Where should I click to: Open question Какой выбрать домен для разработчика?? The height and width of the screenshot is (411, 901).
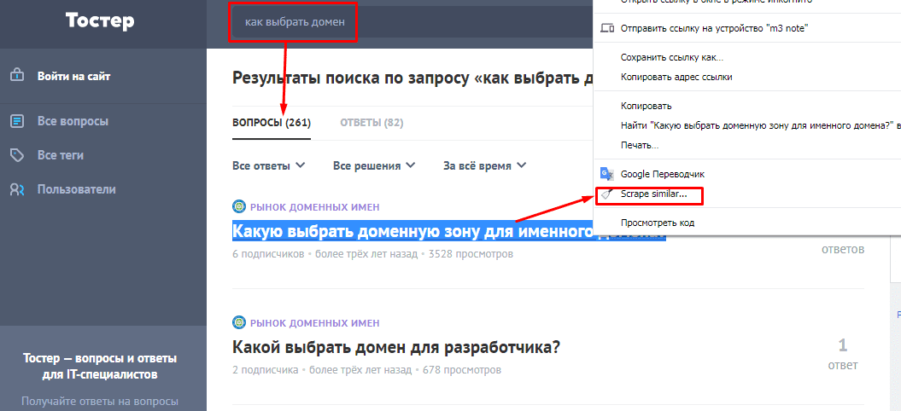(396, 347)
